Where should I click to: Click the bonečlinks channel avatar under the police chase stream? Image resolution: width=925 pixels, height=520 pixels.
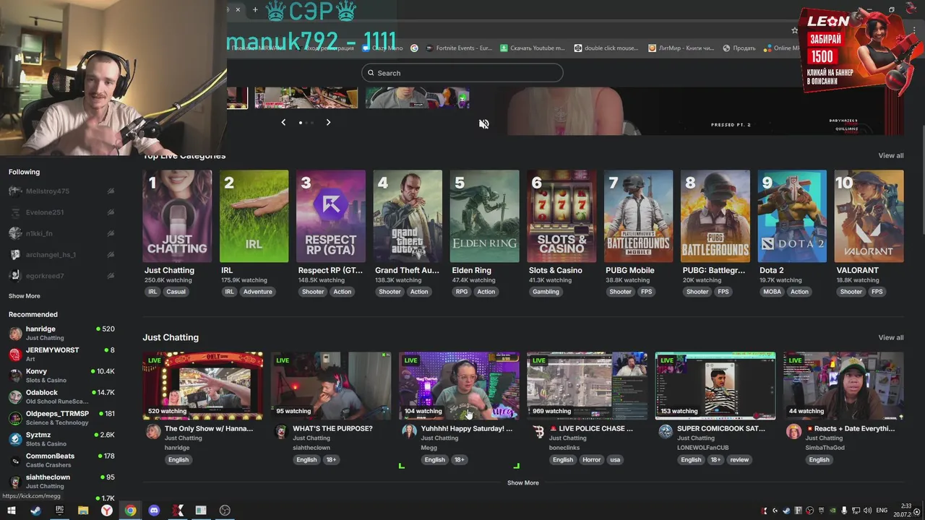538,431
